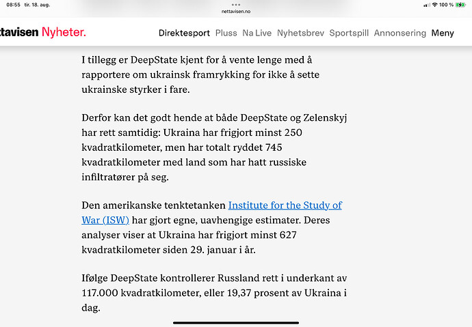Tap the date 'tir. 18. aug.'

click(37, 5)
